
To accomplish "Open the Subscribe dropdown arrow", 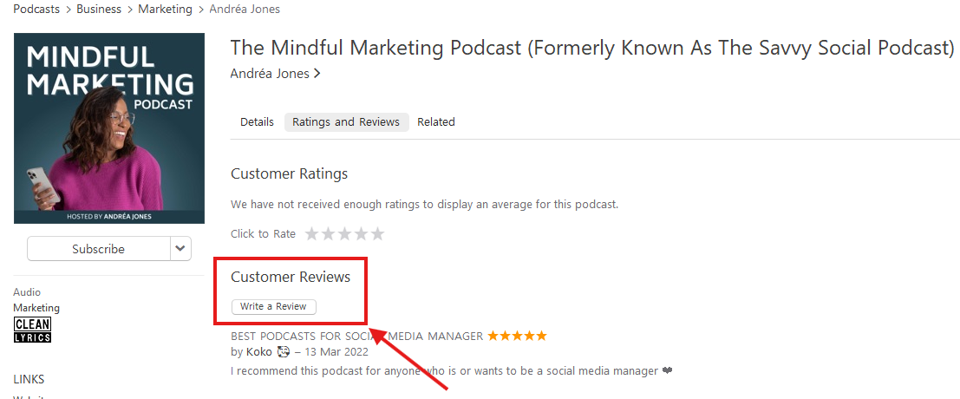I will coord(180,248).
